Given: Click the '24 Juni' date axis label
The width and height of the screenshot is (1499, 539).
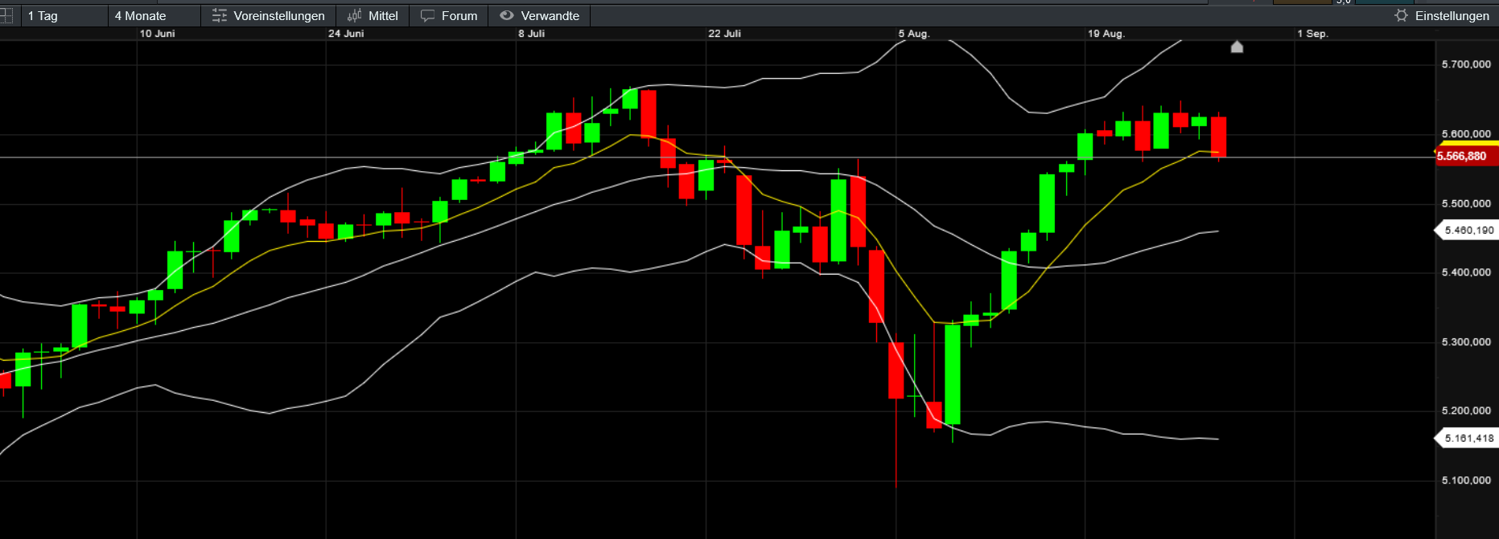Looking at the screenshot, I should [x=346, y=34].
